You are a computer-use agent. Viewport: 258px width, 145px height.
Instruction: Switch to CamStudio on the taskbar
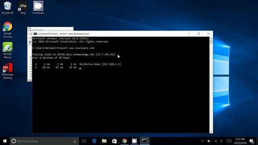pyautogui.click(x=134, y=141)
